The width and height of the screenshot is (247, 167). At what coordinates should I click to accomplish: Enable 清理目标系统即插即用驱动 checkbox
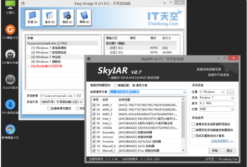pyautogui.click(x=193, y=124)
